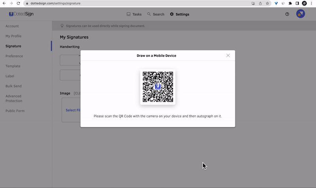Open Advanced Protection in the sidebar
The height and width of the screenshot is (188, 316).
(x=14, y=98)
